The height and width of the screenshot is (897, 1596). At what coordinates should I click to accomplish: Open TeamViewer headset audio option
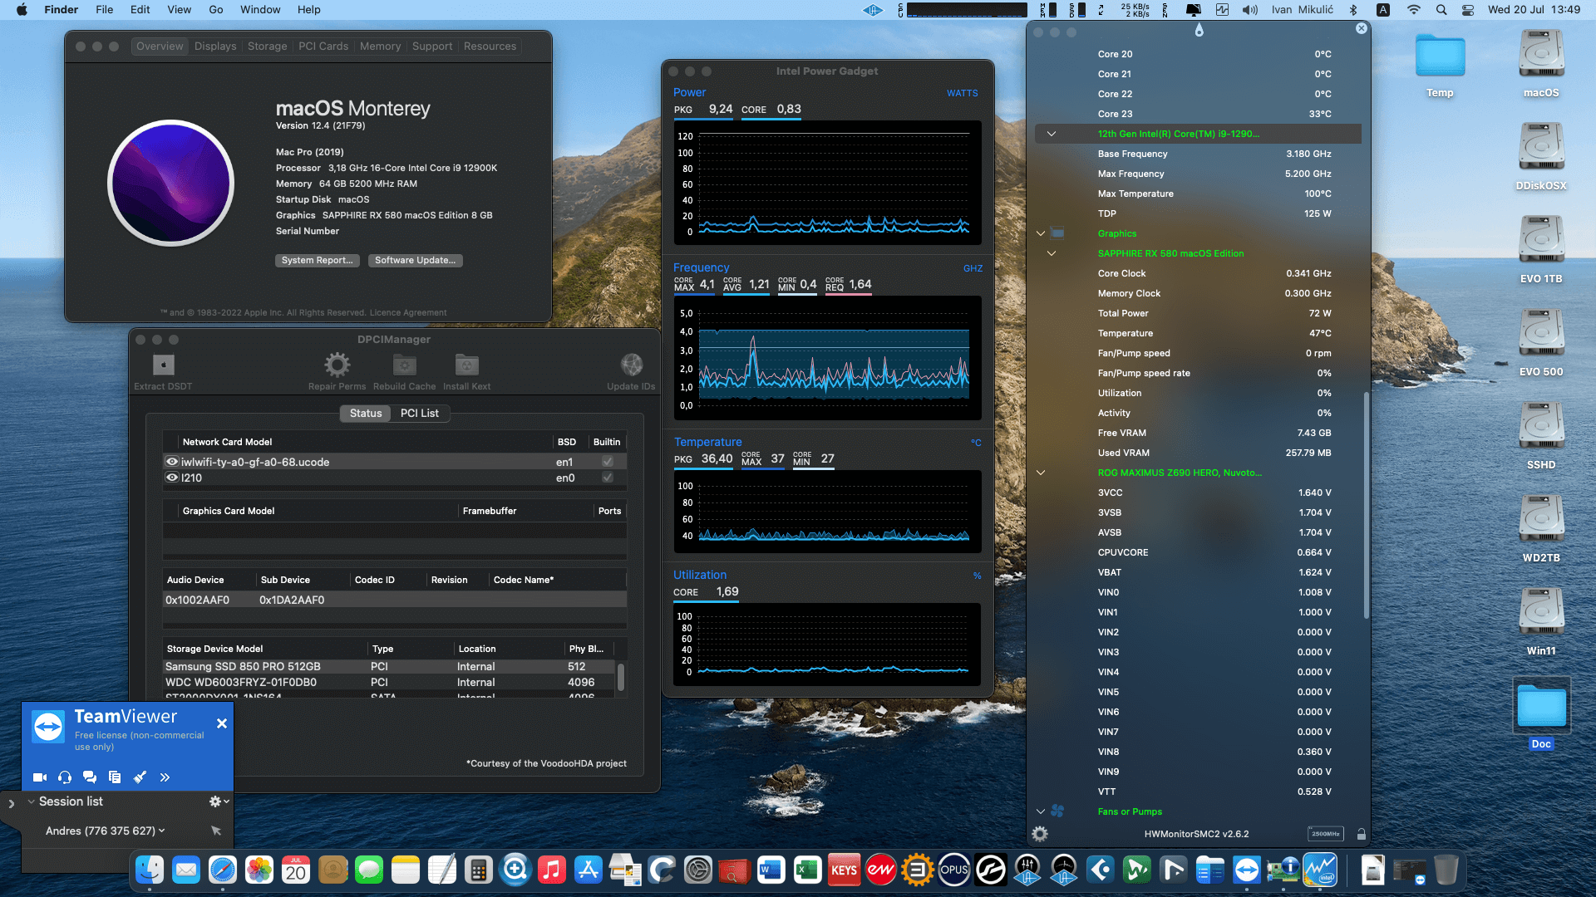point(65,777)
